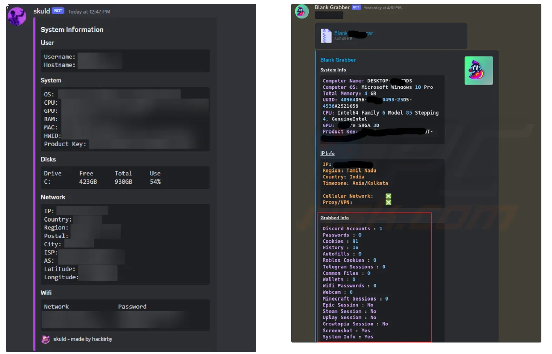Open the skuld username in the message header
The height and width of the screenshot is (354, 552).
click(x=41, y=11)
